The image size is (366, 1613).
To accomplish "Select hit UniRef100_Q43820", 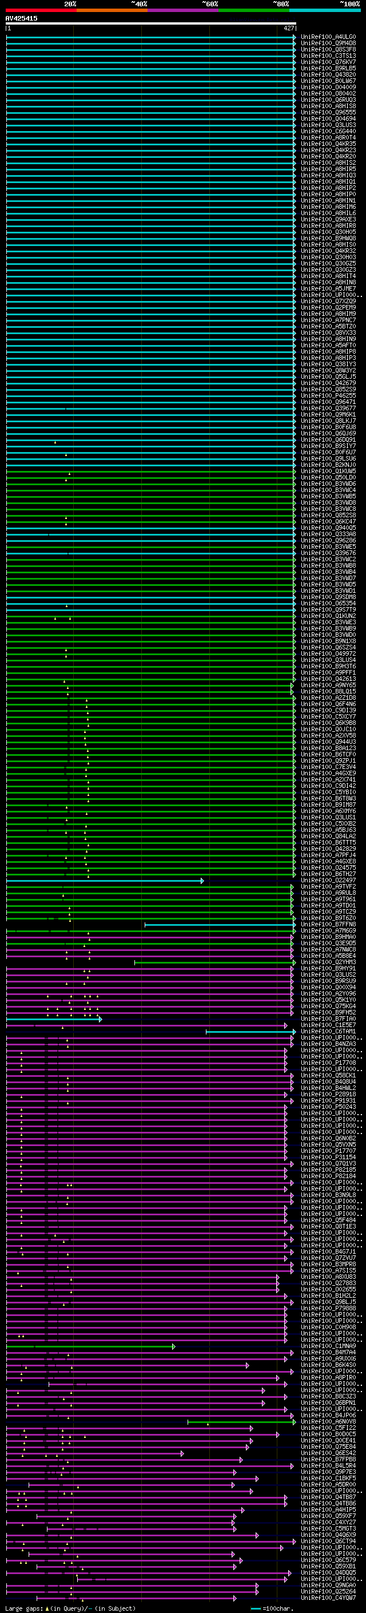I will click(x=328, y=74).
